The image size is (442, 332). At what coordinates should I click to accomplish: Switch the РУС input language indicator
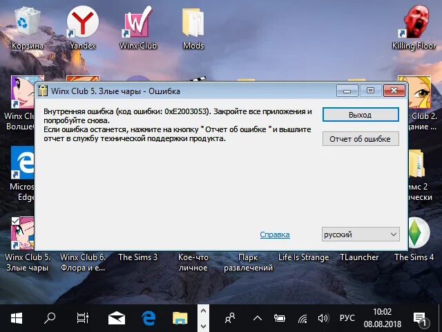click(x=347, y=318)
